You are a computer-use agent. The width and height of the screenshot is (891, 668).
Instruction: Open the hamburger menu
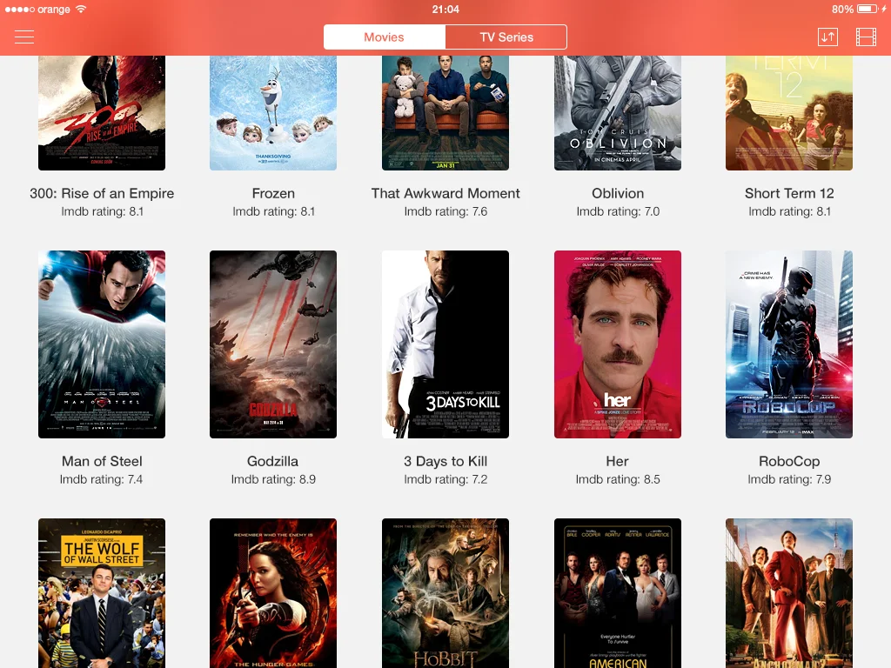pos(24,37)
